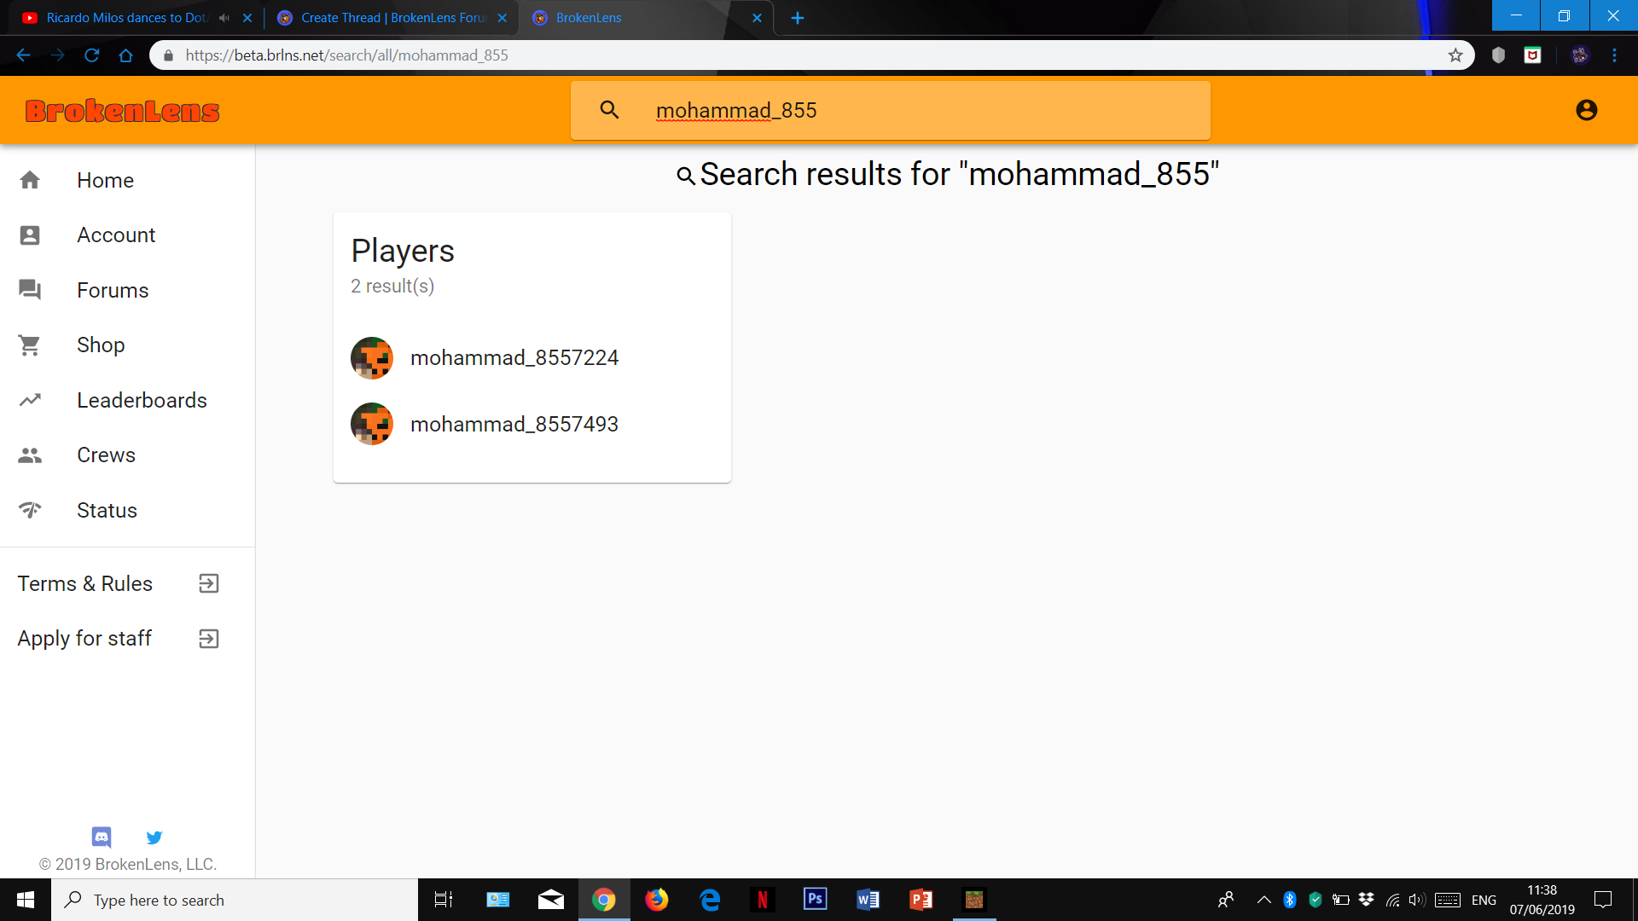Click the magnifier icon in the search box
1638x921 pixels.
[x=609, y=109]
